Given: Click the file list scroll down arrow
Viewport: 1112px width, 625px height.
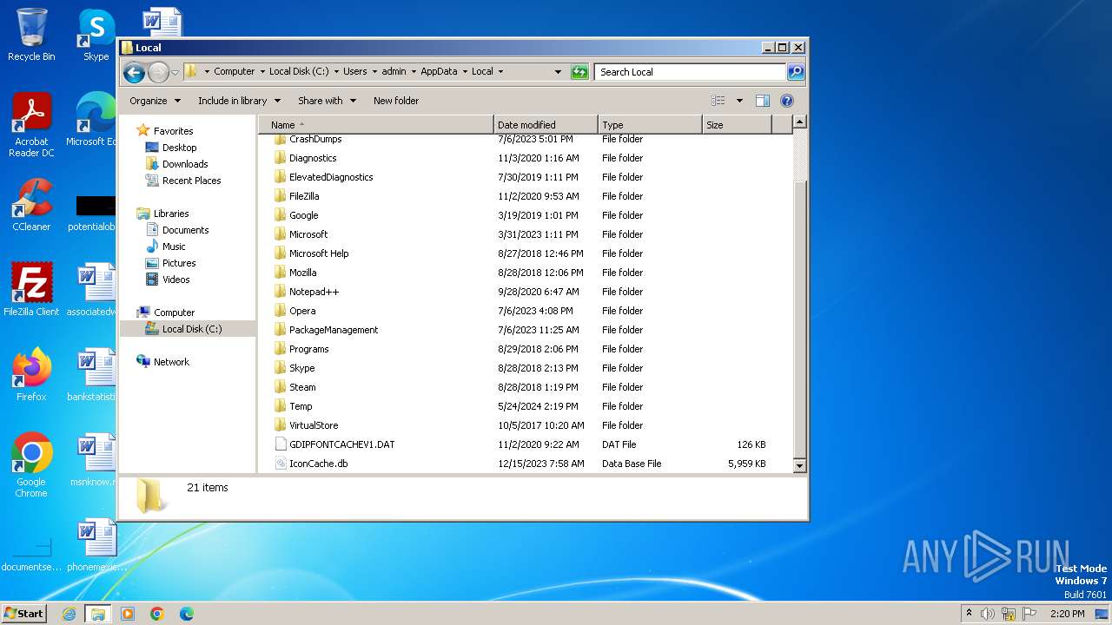Looking at the screenshot, I should click(800, 466).
